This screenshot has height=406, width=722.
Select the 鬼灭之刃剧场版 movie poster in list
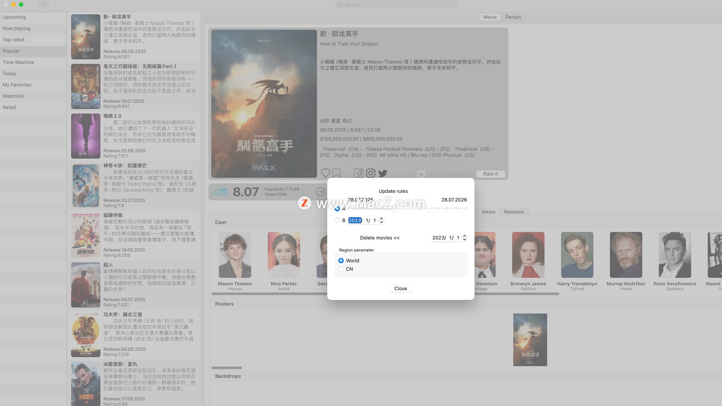tap(86, 86)
